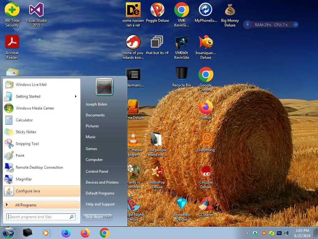This screenshot has height=239, width=318.
Task: Open the MyPhoneEx... desktop icon
Action: coord(206,12)
